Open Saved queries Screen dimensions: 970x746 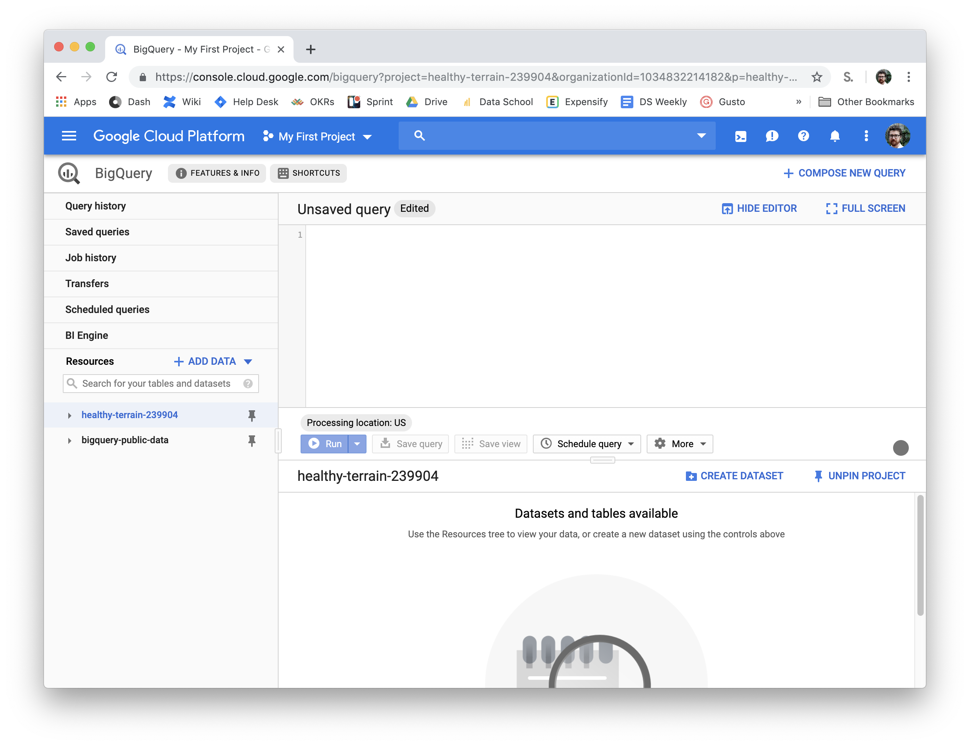pos(161,232)
